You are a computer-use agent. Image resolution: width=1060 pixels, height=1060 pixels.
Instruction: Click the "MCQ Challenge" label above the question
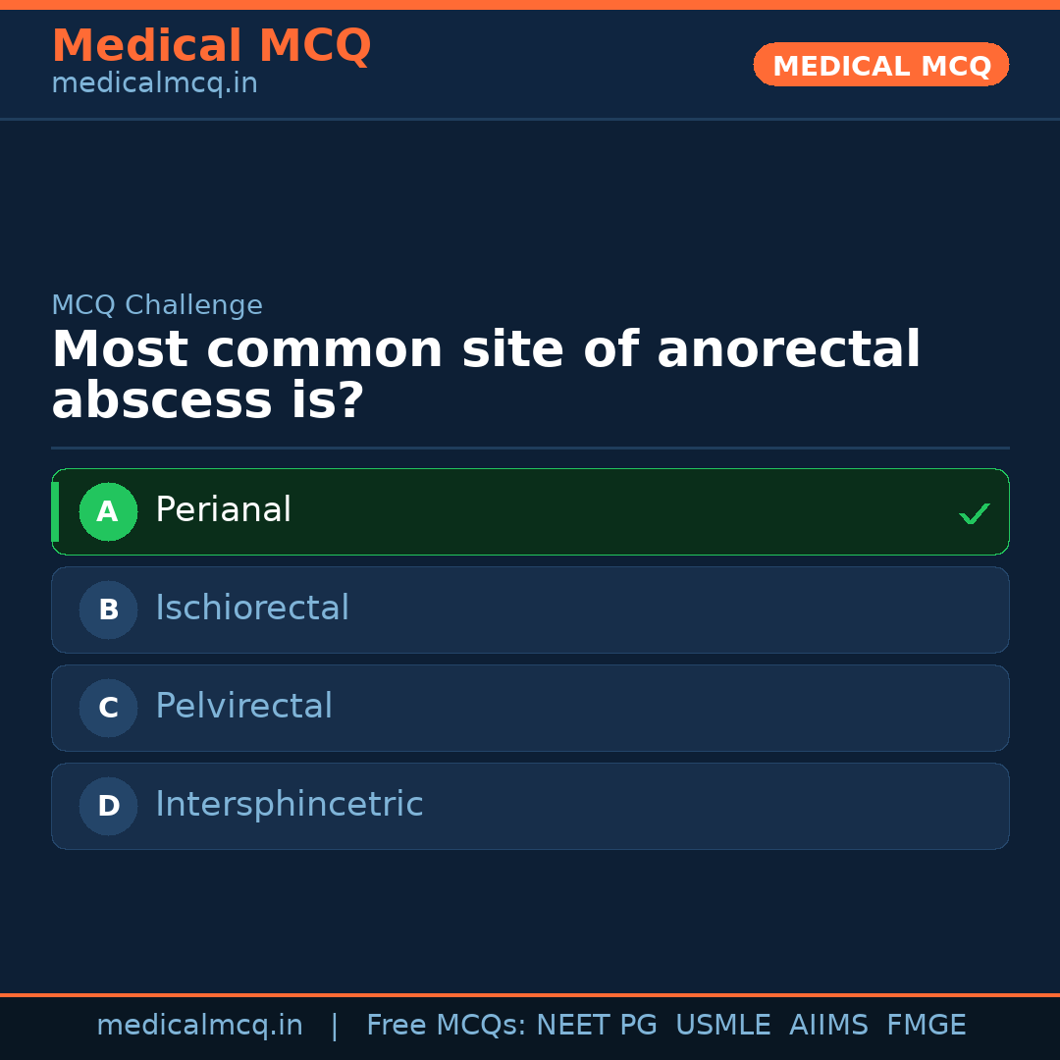pos(157,305)
